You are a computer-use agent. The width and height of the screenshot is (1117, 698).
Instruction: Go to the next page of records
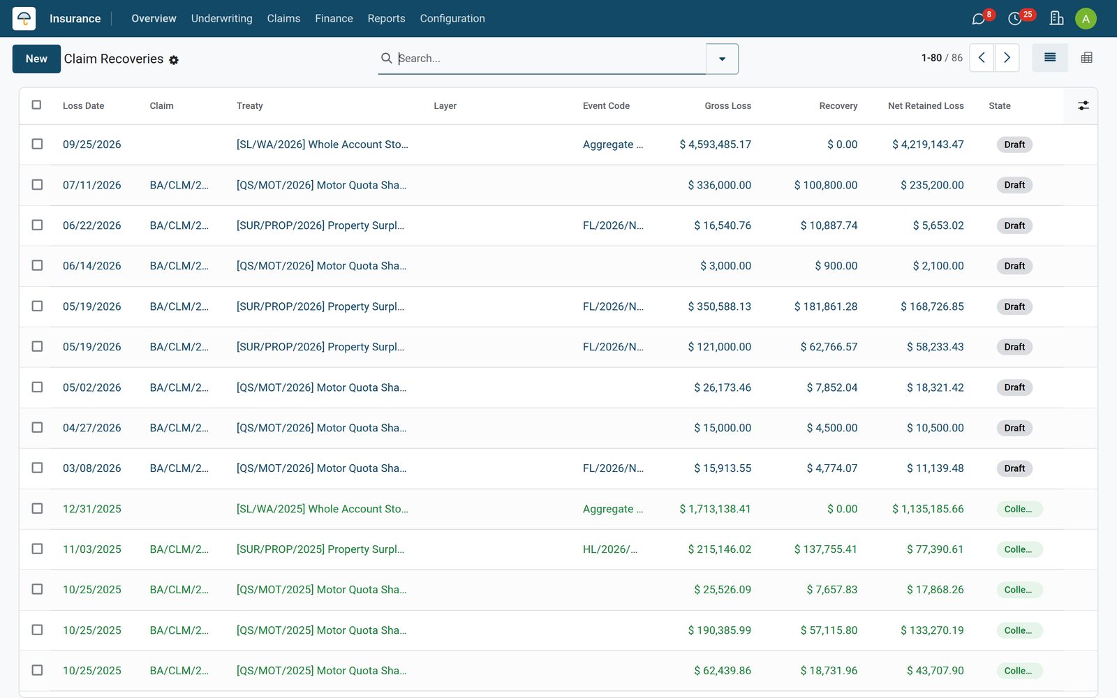pyautogui.click(x=1007, y=58)
